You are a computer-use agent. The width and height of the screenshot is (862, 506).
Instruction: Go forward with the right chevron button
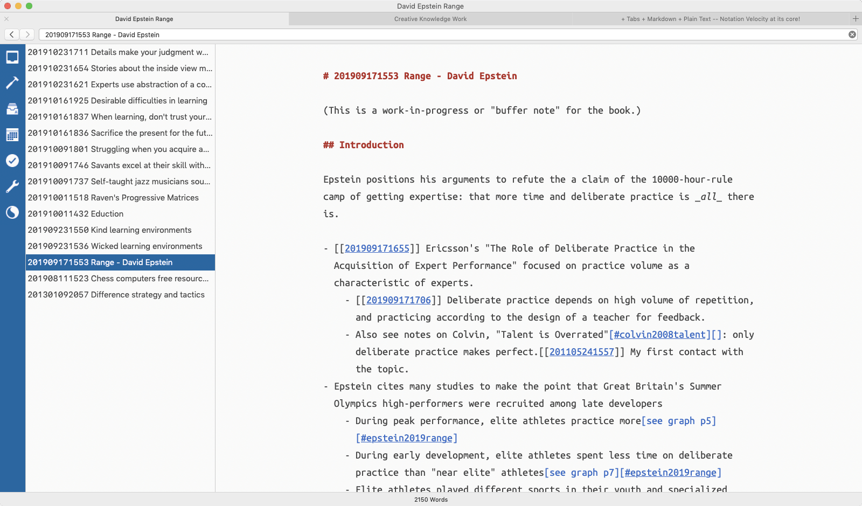27,34
